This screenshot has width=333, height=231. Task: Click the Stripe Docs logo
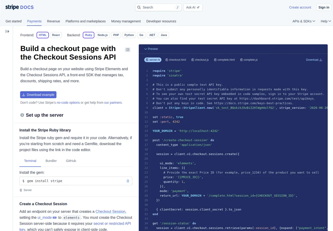(19, 7)
